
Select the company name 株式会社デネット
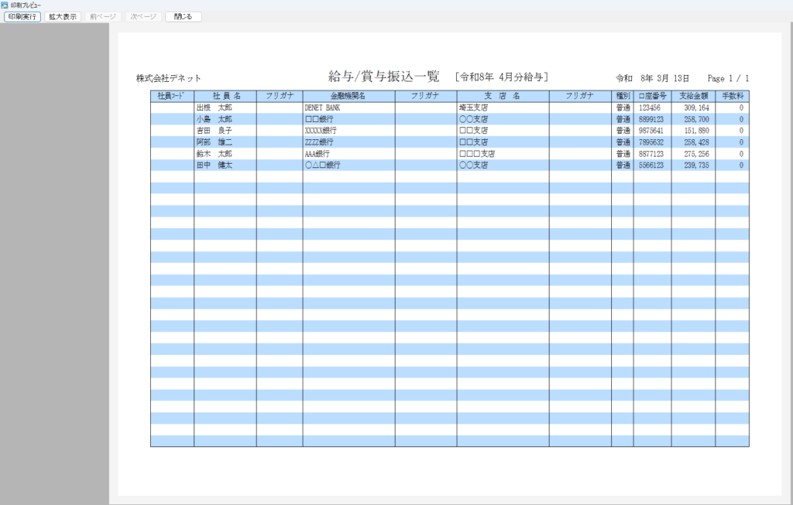pyautogui.click(x=169, y=78)
